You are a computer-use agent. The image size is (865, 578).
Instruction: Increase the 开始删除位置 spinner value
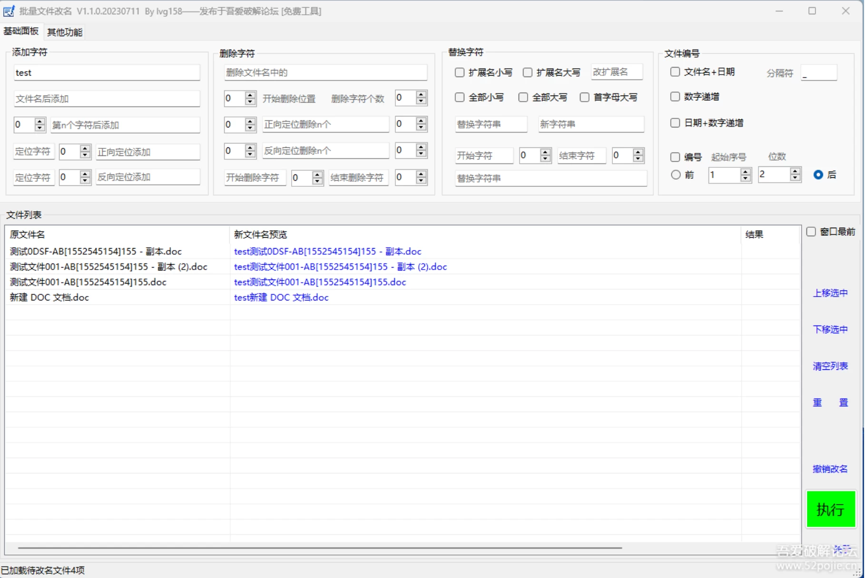pyautogui.click(x=250, y=95)
